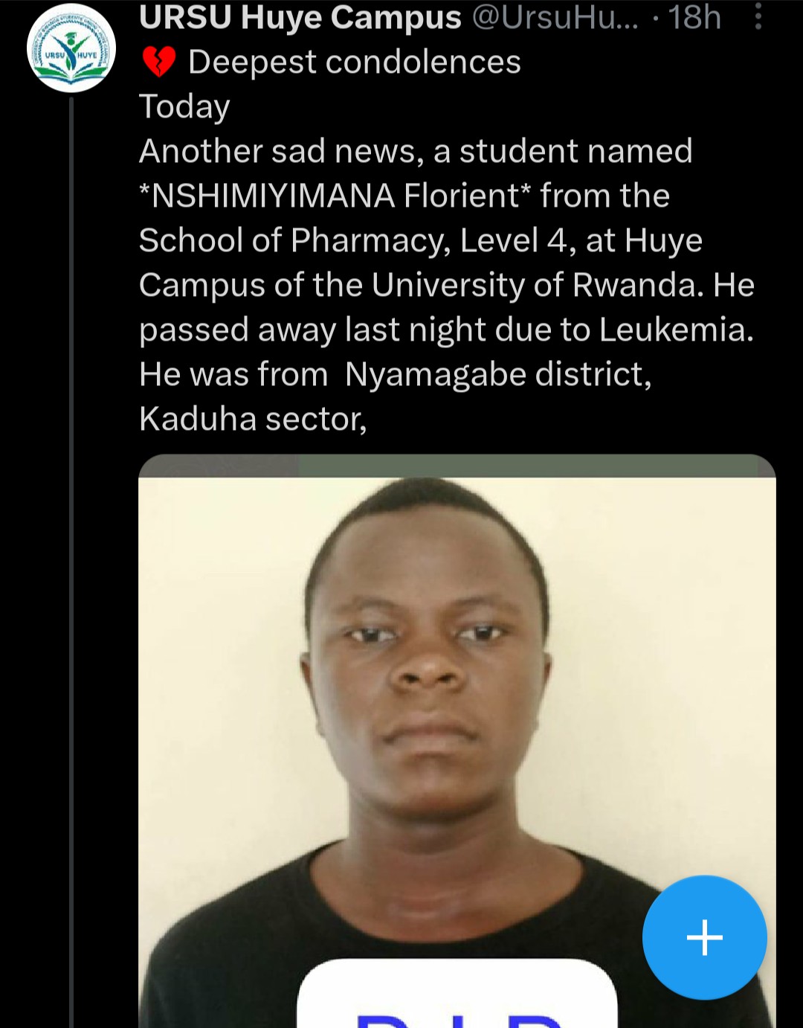The image size is (803, 1028).
Task: Tap the @UrsuHu... account handle
Action: (x=555, y=17)
